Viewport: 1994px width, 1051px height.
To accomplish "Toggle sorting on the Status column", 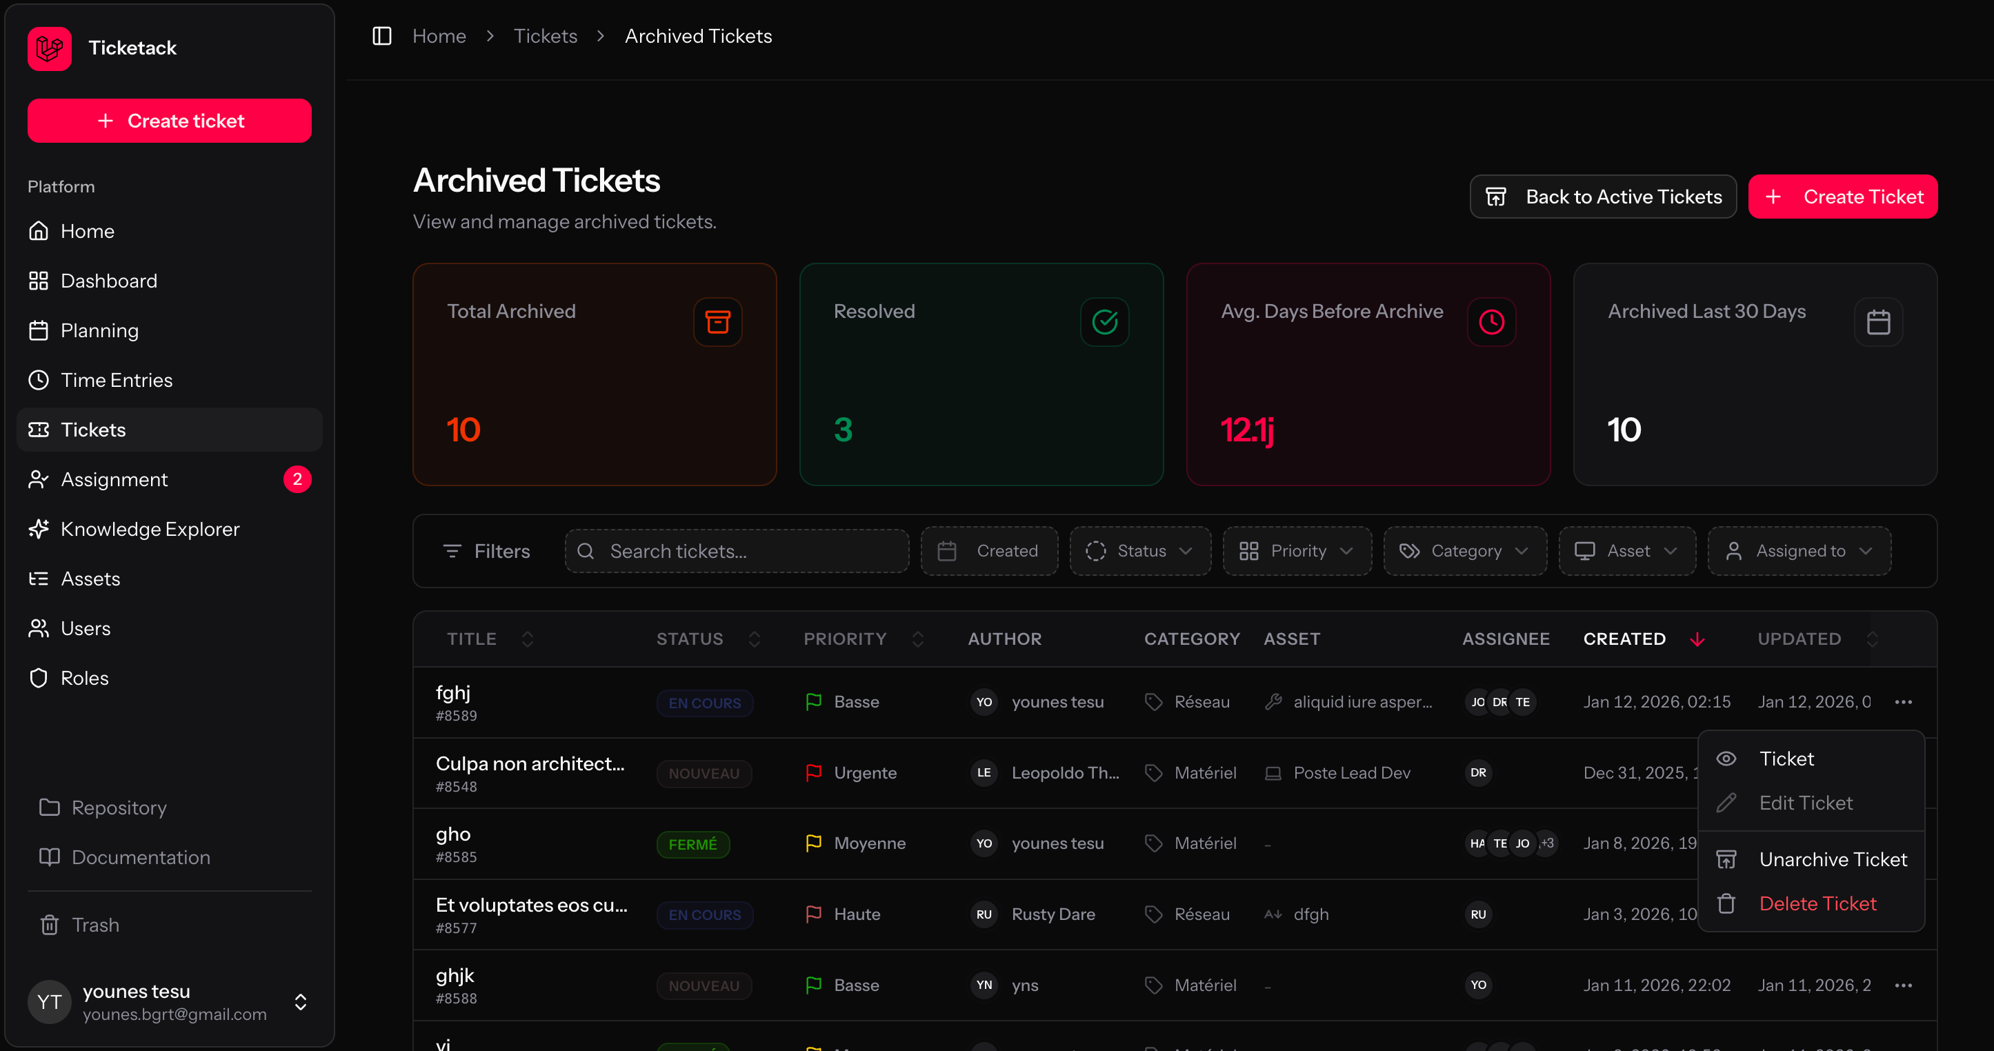I will (755, 639).
